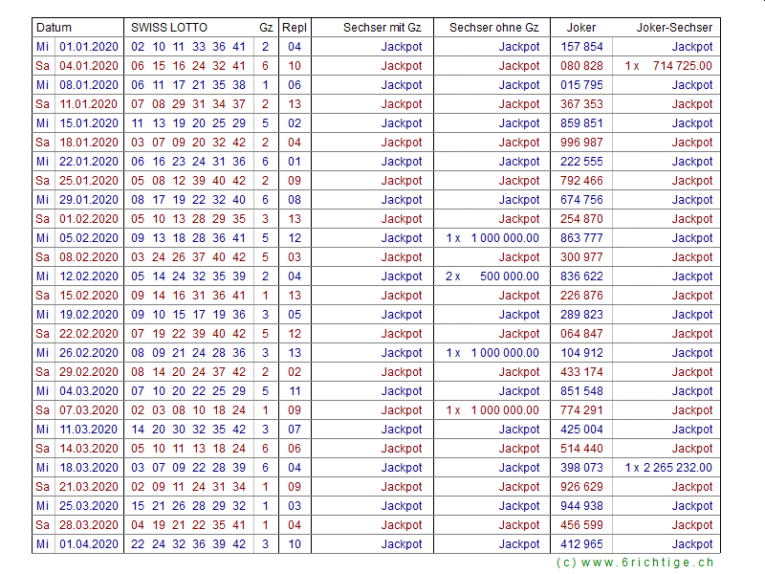Click the SWISS LOTTO column header

(x=169, y=28)
